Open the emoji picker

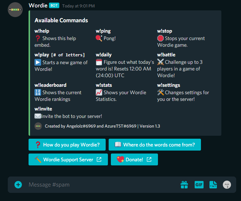click(x=227, y=185)
